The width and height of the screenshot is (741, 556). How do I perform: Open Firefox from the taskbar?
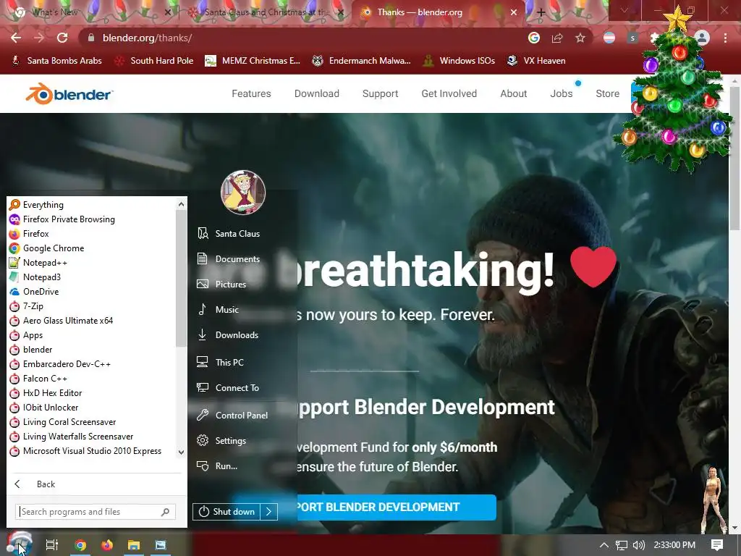(x=107, y=545)
